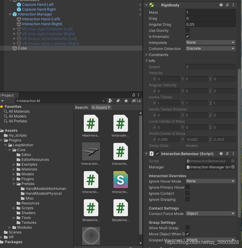Image resolution: width=242 pixels, height=248 pixels.
Task: Select the first SimpleInte... script asset
Action: tap(91, 210)
